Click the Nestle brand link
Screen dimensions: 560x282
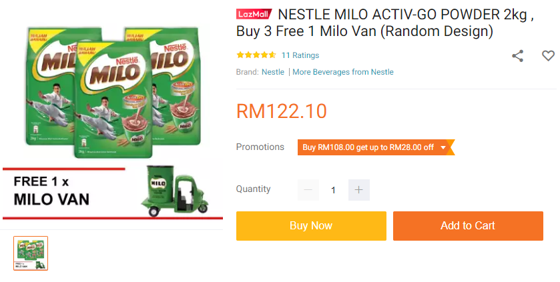272,72
